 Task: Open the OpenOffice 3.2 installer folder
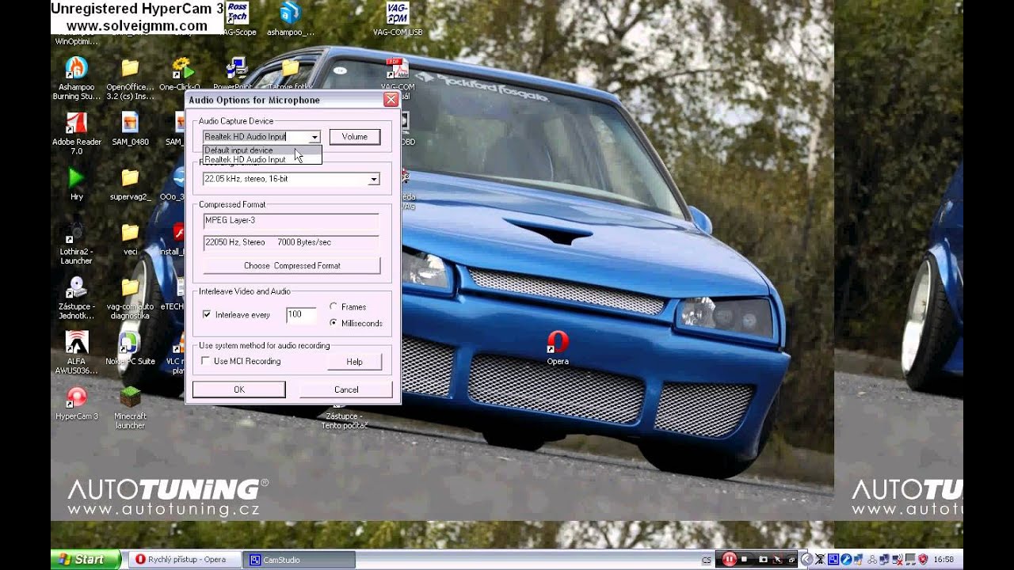click(130, 78)
